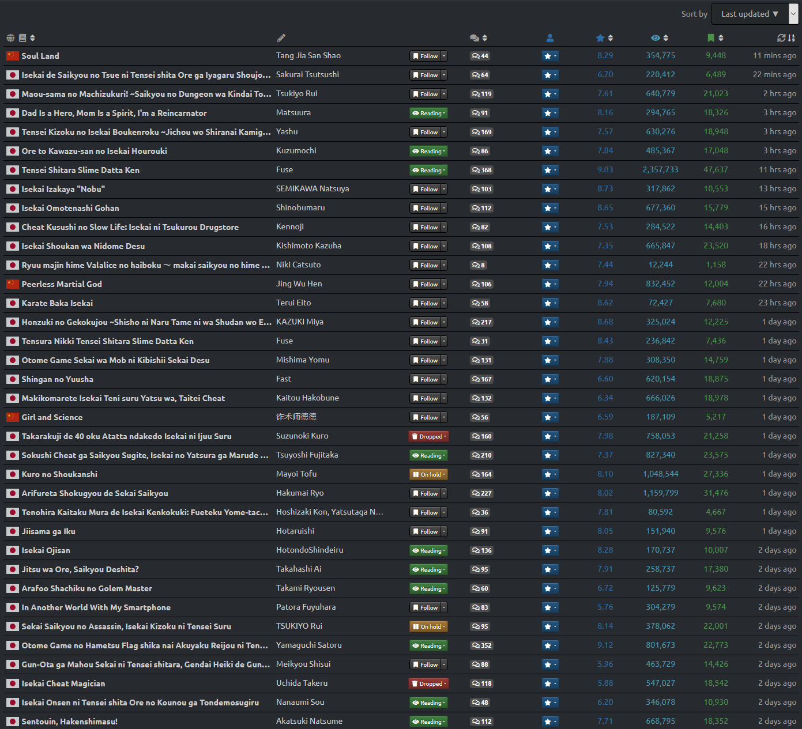Rate Karate Baka Isekai with star button
Viewport: 802px width, 729px height.
coord(550,303)
